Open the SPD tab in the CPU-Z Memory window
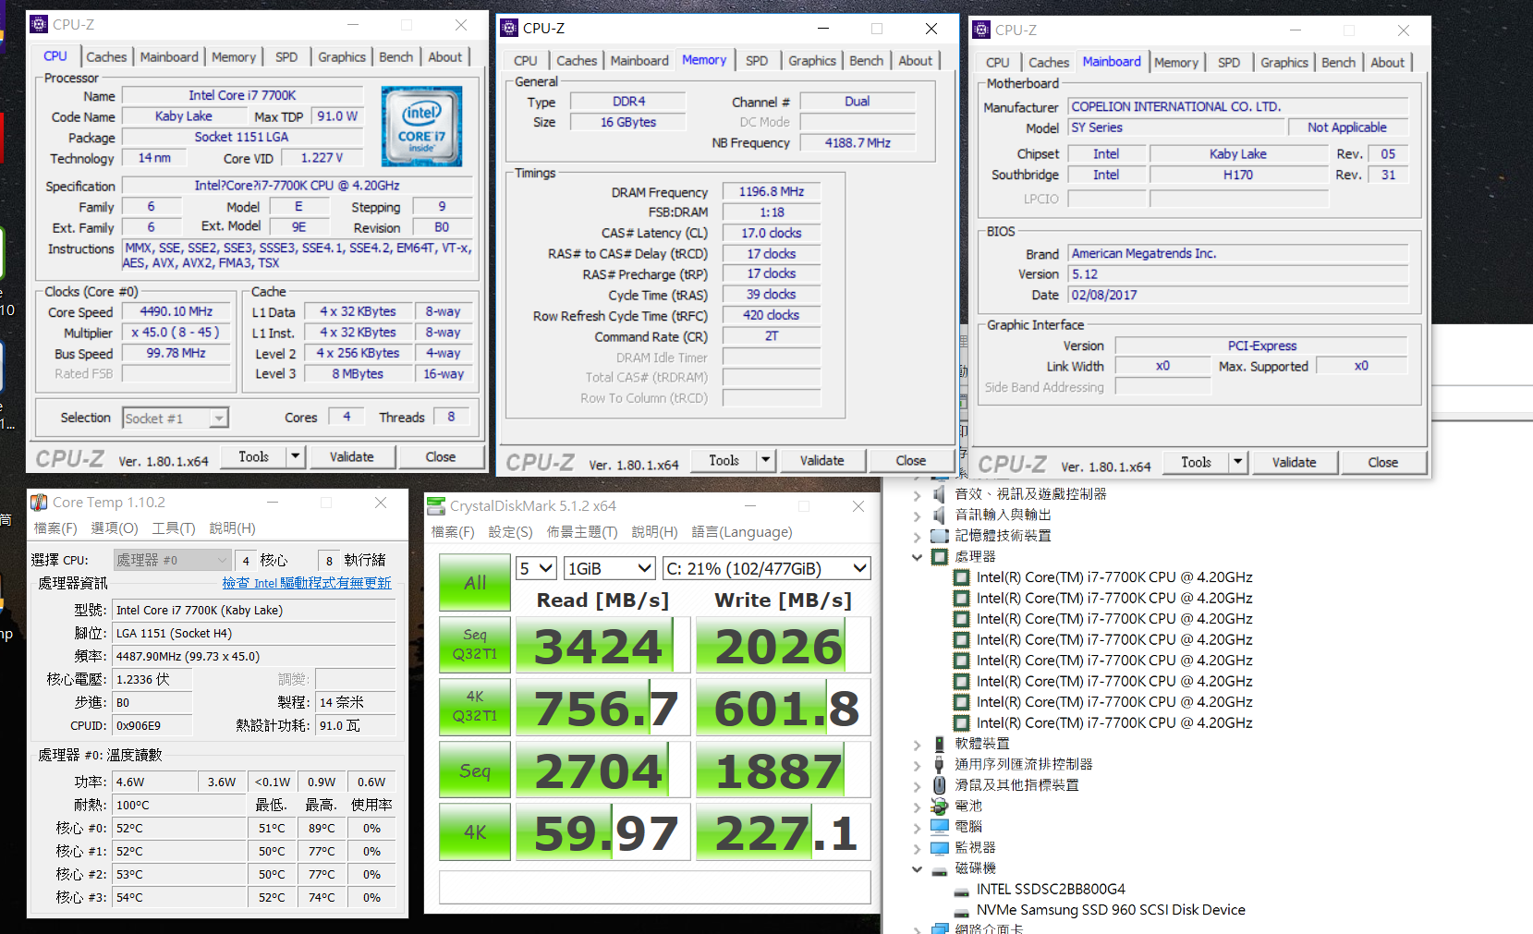 pos(757,61)
